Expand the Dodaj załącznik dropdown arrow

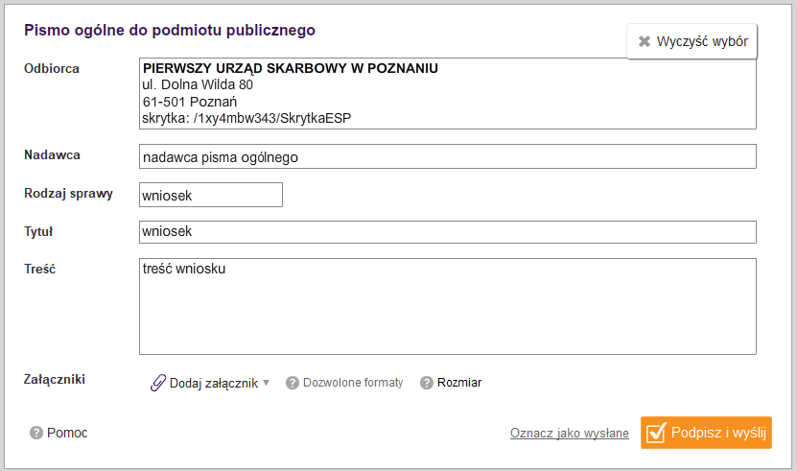(x=267, y=383)
